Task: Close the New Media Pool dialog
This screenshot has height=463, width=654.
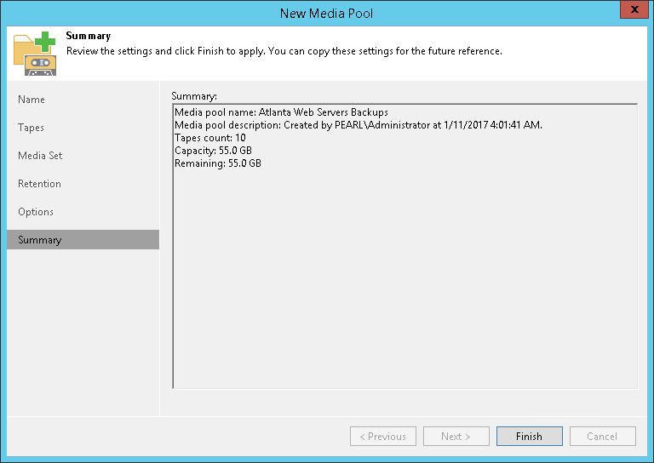Action: [x=634, y=9]
